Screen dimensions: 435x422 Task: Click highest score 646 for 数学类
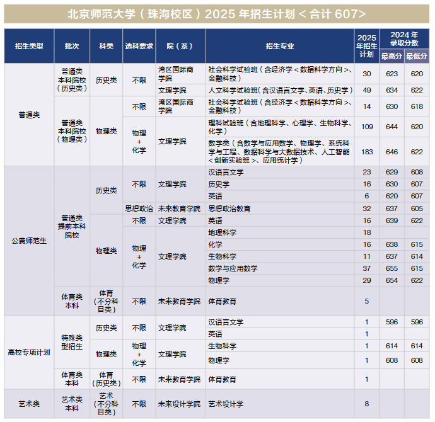391,152
